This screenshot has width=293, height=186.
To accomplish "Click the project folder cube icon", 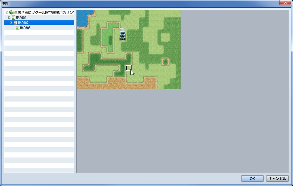I will tap(11, 12).
